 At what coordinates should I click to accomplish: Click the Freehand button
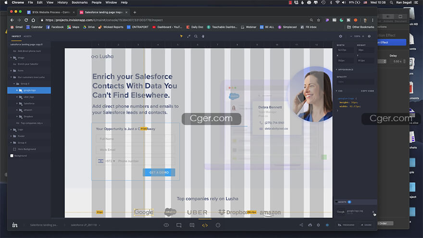pyautogui.click(x=346, y=225)
